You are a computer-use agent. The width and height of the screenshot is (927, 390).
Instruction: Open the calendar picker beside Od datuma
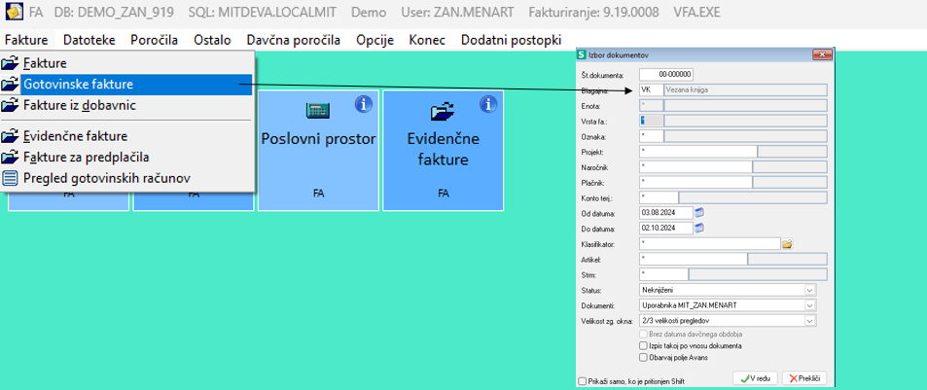700,212
